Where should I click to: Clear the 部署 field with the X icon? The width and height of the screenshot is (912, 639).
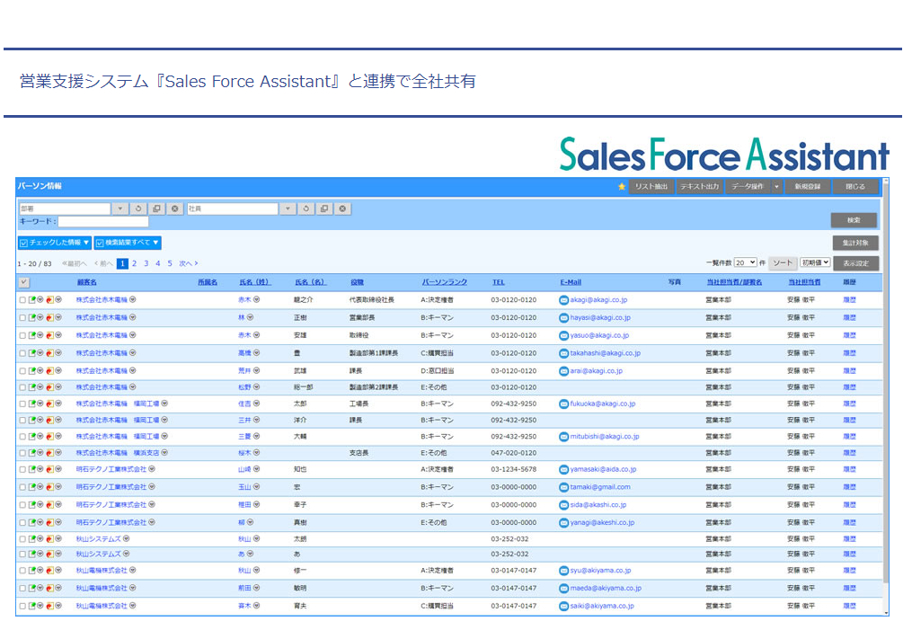tap(174, 209)
